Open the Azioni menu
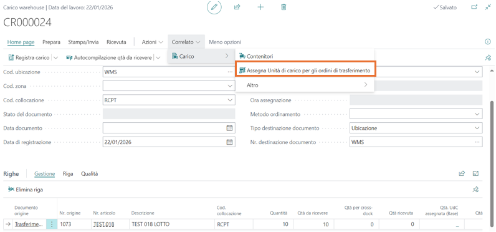496x232 pixels. (x=152, y=42)
